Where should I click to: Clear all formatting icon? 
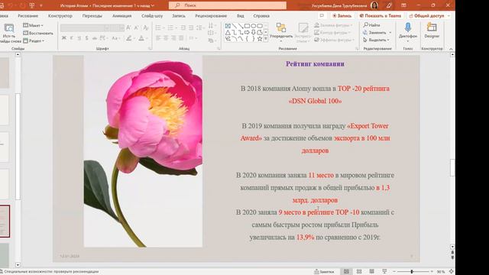tap(145, 27)
